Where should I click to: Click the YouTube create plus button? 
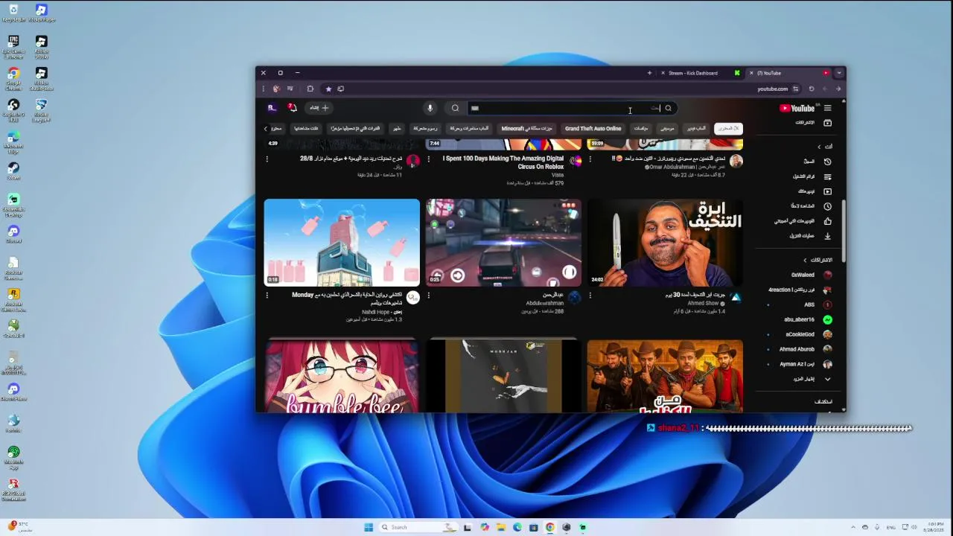[x=319, y=108]
